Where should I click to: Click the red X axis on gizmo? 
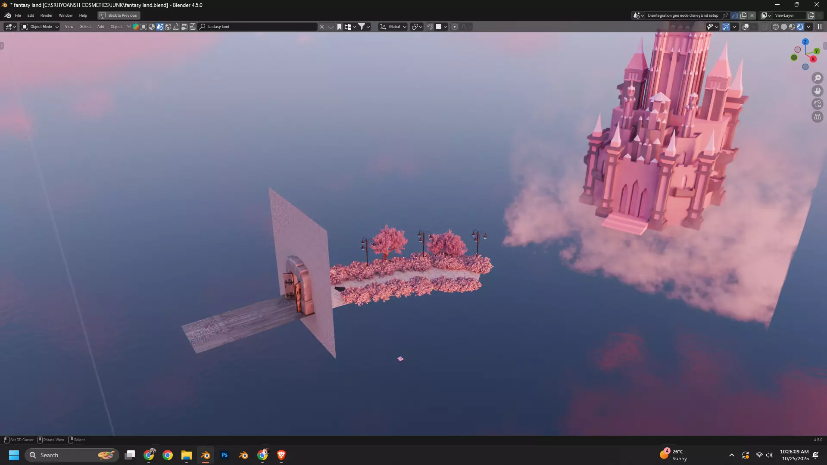[813, 59]
